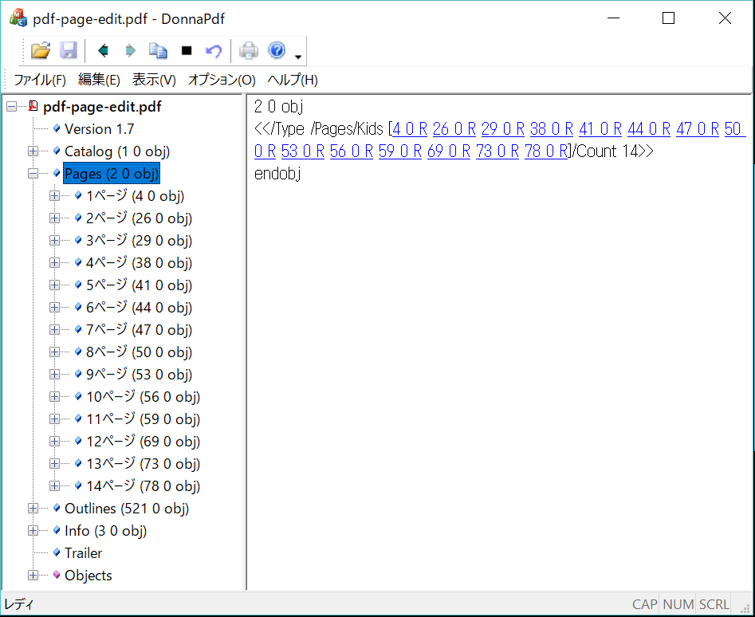Open the ファイル(F) menu
The image size is (755, 617).
pyautogui.click(x=40, y=80)
